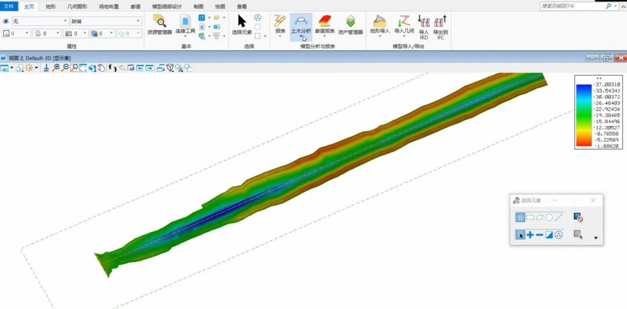Select the circle selection shape in 选择元素 panel
Viewport: 627px width, 309px height.
[x=549, y=217]
